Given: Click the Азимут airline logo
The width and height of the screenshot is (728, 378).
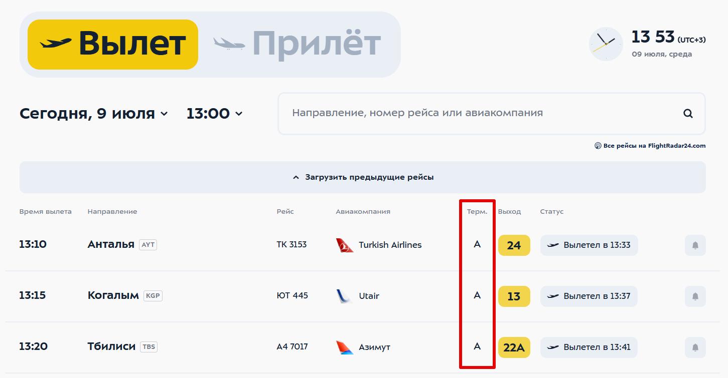Looking at the screenshot, I should click(x=345, y=347).
